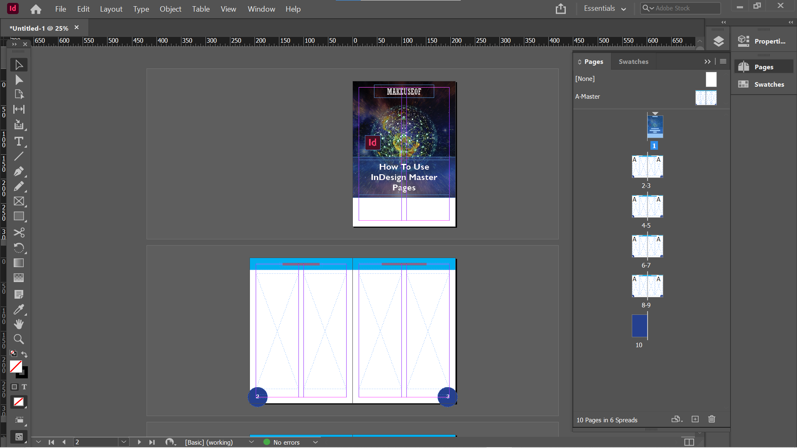Image resolution: width=797 pixels, height=448 pixels.
Task: Open the Essentials workspace dropdown
Action: pos(604,8)
